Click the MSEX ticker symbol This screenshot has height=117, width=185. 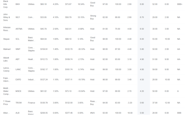coord(18,91)
